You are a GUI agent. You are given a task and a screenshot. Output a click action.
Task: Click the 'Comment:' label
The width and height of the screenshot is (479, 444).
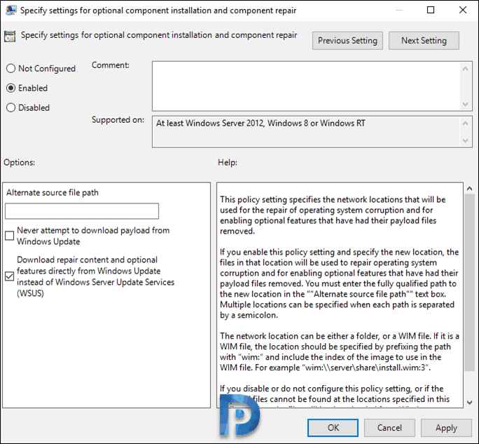pos(111,65)
